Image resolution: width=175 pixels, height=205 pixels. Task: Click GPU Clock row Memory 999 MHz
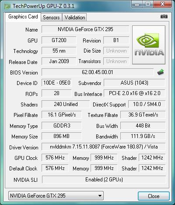point(104,158)
